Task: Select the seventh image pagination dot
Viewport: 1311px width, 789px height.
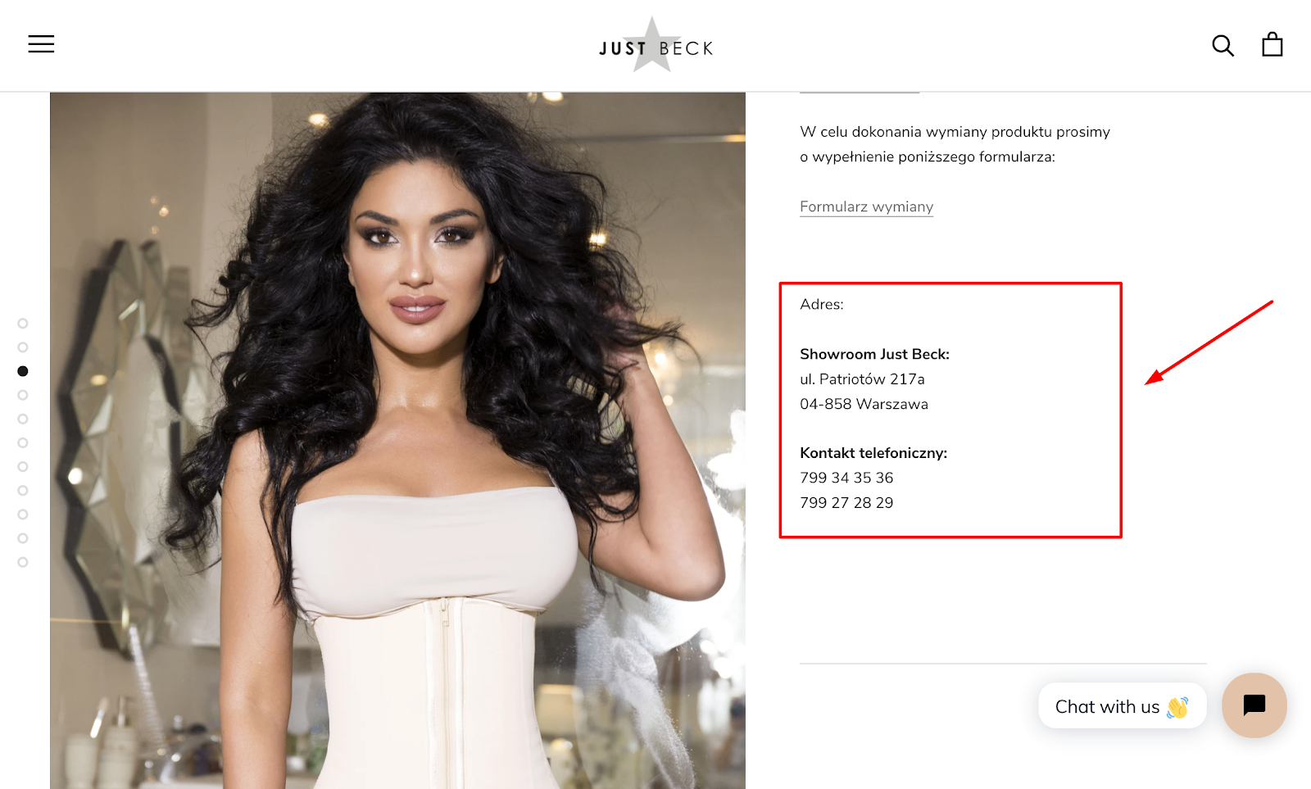Action: point(23,466)
